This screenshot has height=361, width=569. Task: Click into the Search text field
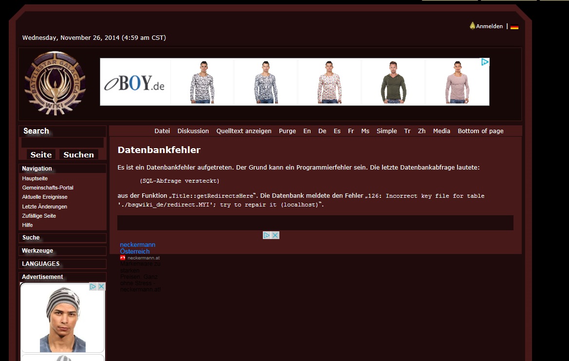(x=62, y=143)
